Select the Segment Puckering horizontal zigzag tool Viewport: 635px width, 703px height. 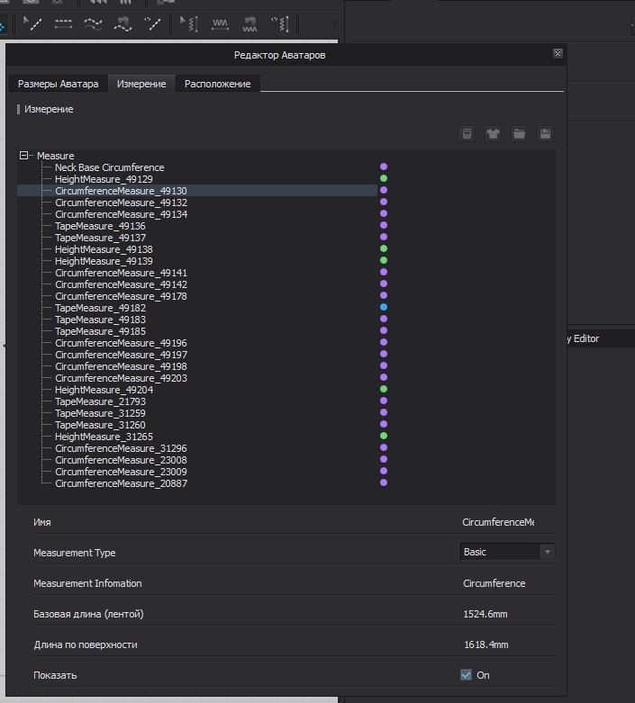221,23
